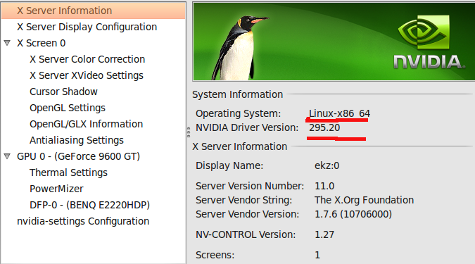Click the Server Version Number label
The image size is (475, 264).
250,186
